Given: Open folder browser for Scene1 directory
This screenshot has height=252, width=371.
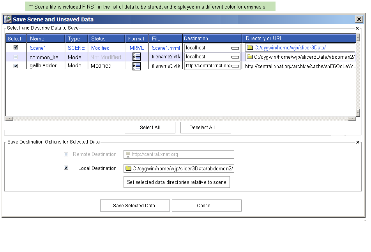Looking at the screenshot, I should [250, 48].
